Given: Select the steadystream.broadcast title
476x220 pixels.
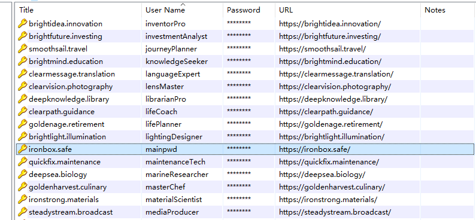Looking at the screenshot, I should pyautogui.click(x=71, y=212).
